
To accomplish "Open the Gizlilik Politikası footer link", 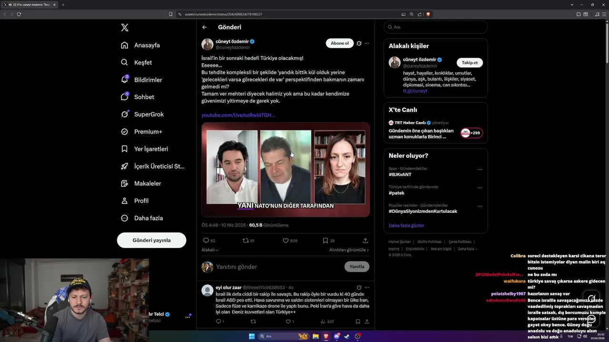I will [x=430, y=242].
